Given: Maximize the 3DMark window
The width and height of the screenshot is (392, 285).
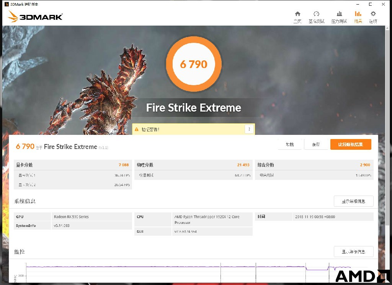Looking at the screenshot, I should click(x=370, y=4).
